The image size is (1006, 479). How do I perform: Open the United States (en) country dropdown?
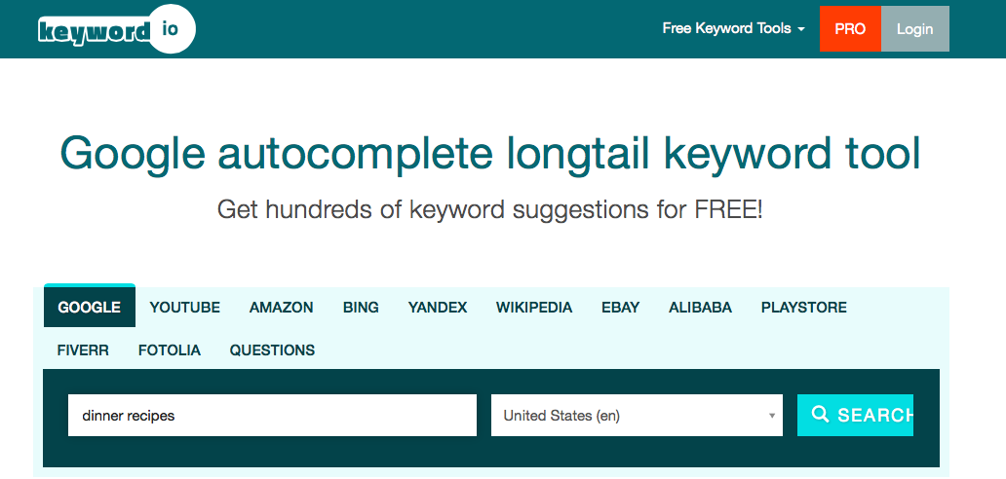[637, 416]
